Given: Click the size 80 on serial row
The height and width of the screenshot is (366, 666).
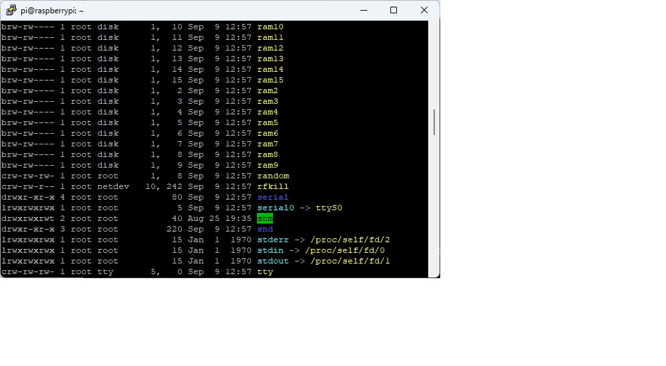Looking at the screenshot, I should pos(176,197).
